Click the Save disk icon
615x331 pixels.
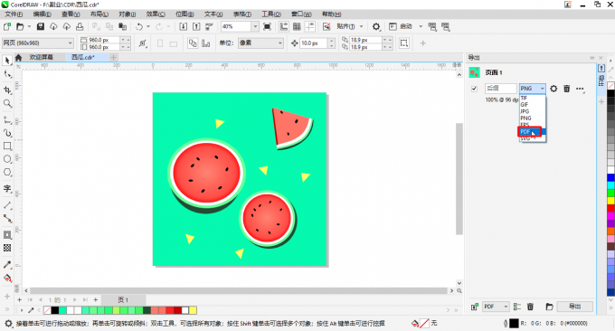[41, 26]
